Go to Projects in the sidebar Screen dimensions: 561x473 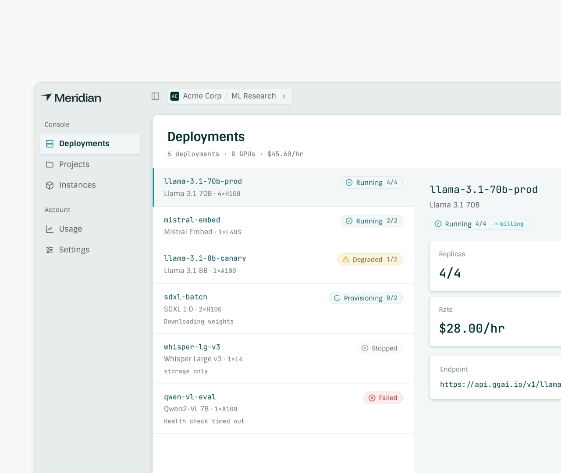(x=90, y=165)
